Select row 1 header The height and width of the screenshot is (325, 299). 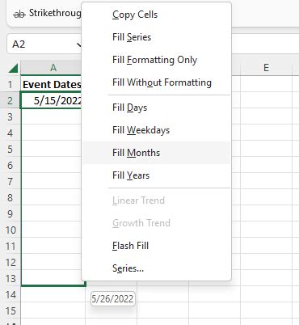(11, 85)
